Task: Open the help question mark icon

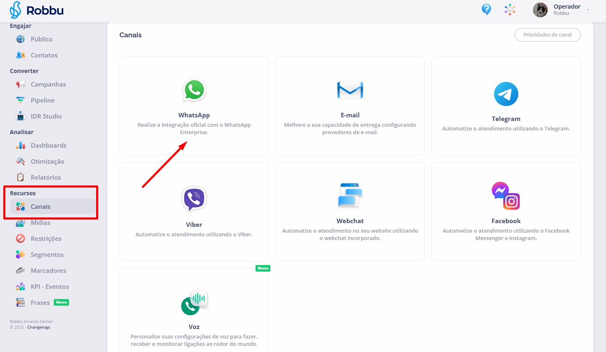Action: (x=486, y=9)
